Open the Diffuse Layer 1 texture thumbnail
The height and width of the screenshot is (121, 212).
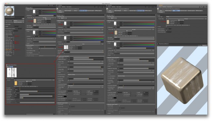pyautogui.click(x=35, y=21)
